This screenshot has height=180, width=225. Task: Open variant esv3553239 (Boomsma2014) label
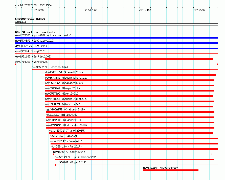click(x=50, y=67)
